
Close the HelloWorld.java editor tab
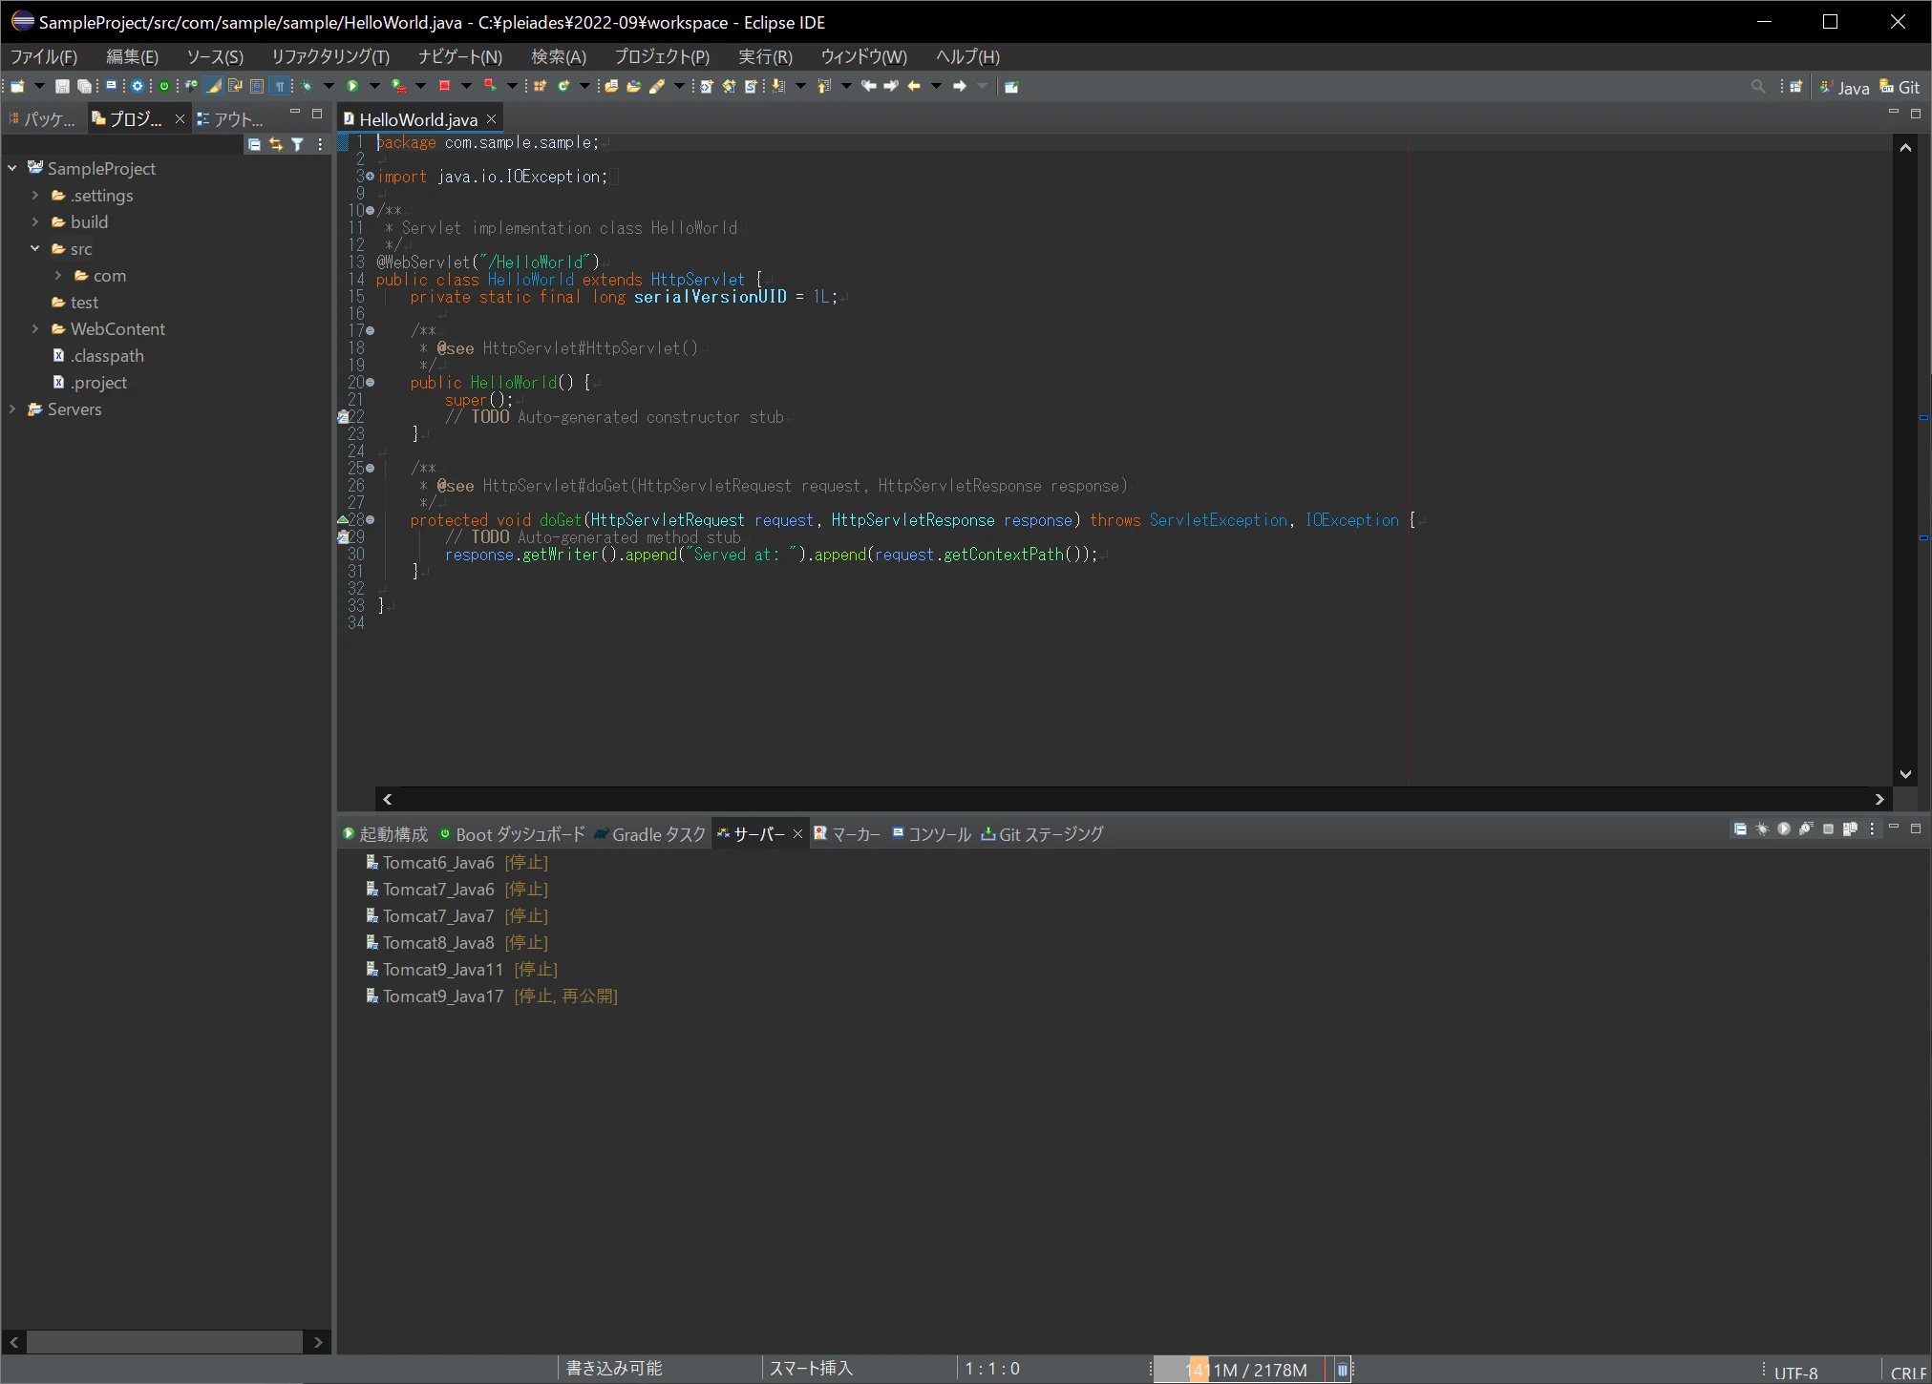click(x=492, y=119)
